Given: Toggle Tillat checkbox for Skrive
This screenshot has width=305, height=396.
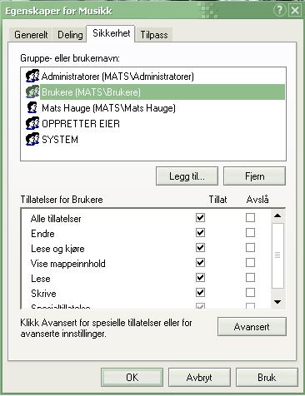Looking at the screenshot, I should (200, 292).
